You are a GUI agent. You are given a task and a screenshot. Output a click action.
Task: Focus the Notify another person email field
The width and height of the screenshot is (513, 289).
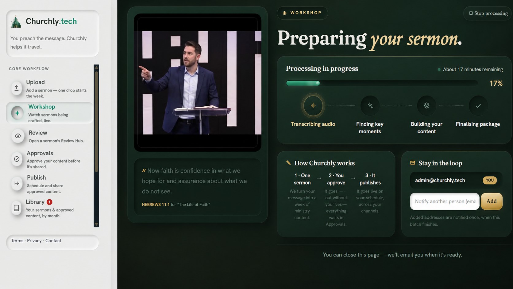[x=445, y=201]
